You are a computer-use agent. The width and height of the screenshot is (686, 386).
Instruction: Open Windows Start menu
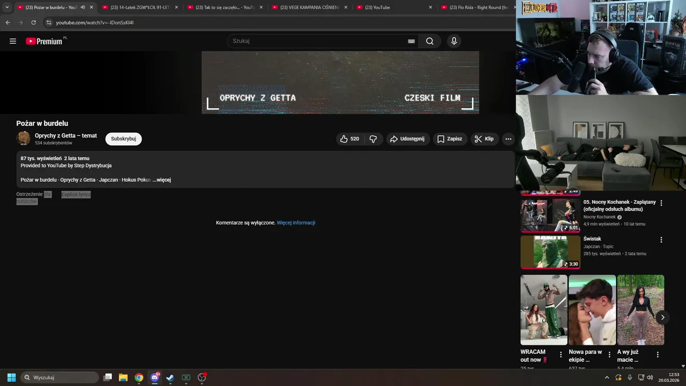coord(11,377)
